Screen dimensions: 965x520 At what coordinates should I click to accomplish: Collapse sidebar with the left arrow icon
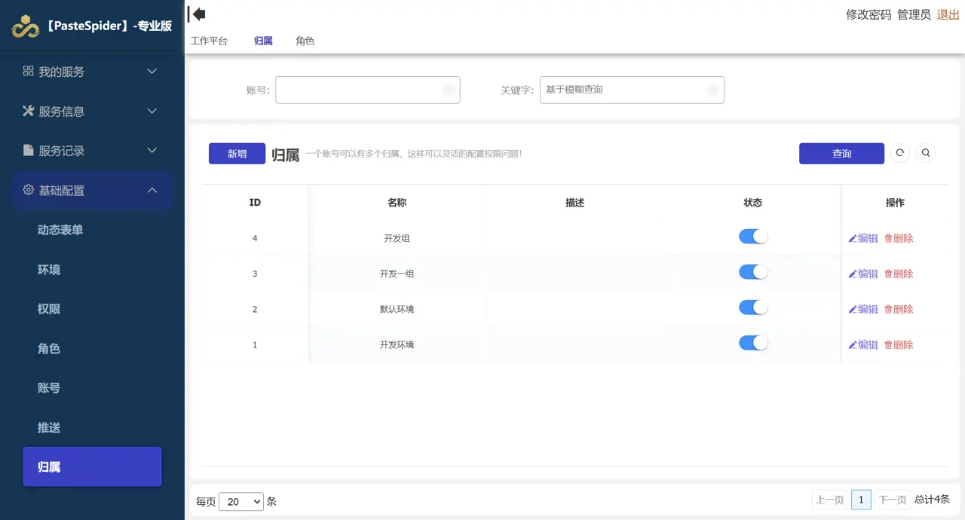[197, 14]
